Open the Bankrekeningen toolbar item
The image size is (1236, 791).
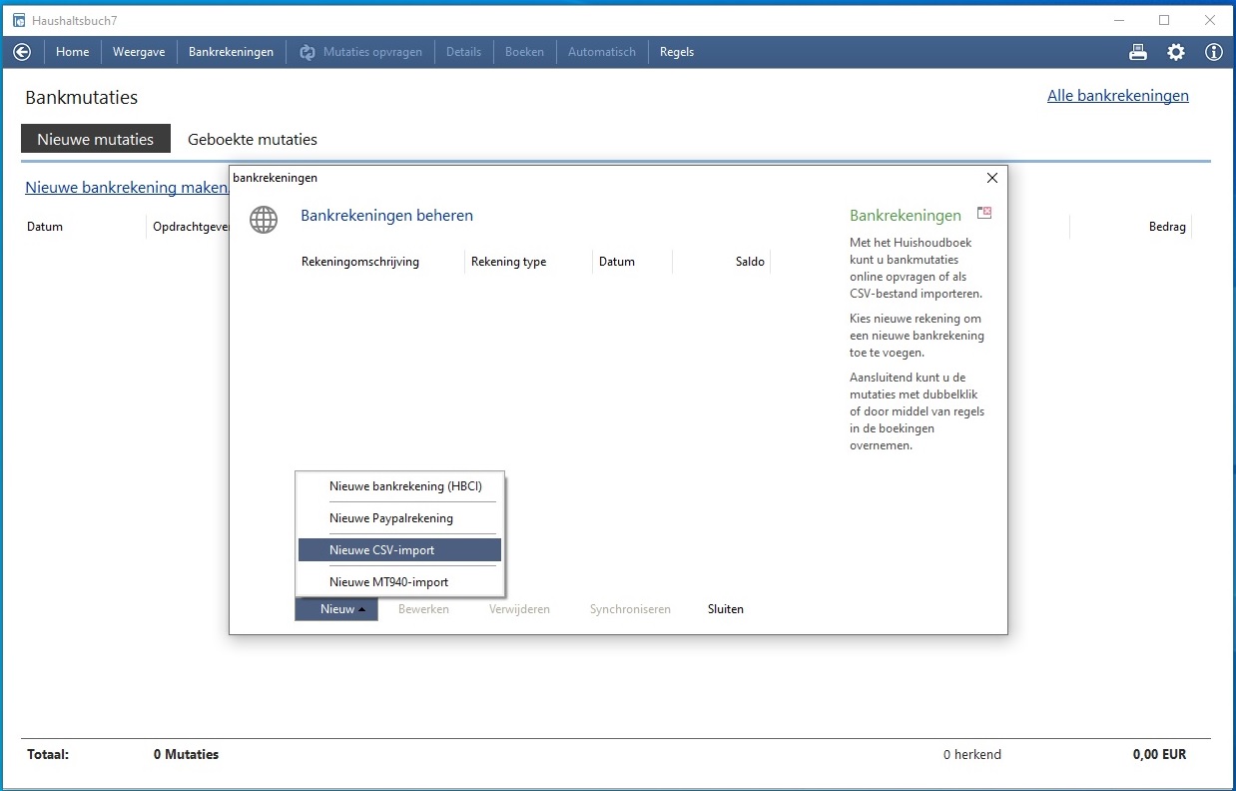(x=231, y=52)
